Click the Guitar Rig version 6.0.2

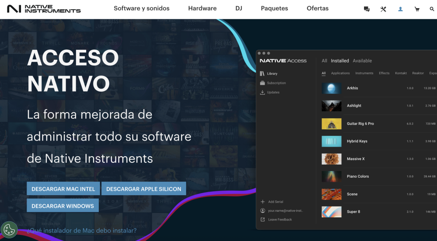pos(410,124)
